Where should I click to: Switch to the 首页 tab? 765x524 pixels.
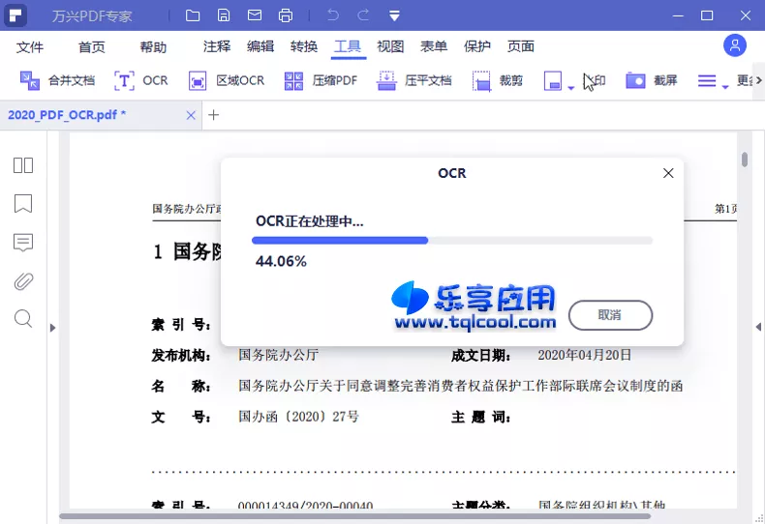[91, 46]
